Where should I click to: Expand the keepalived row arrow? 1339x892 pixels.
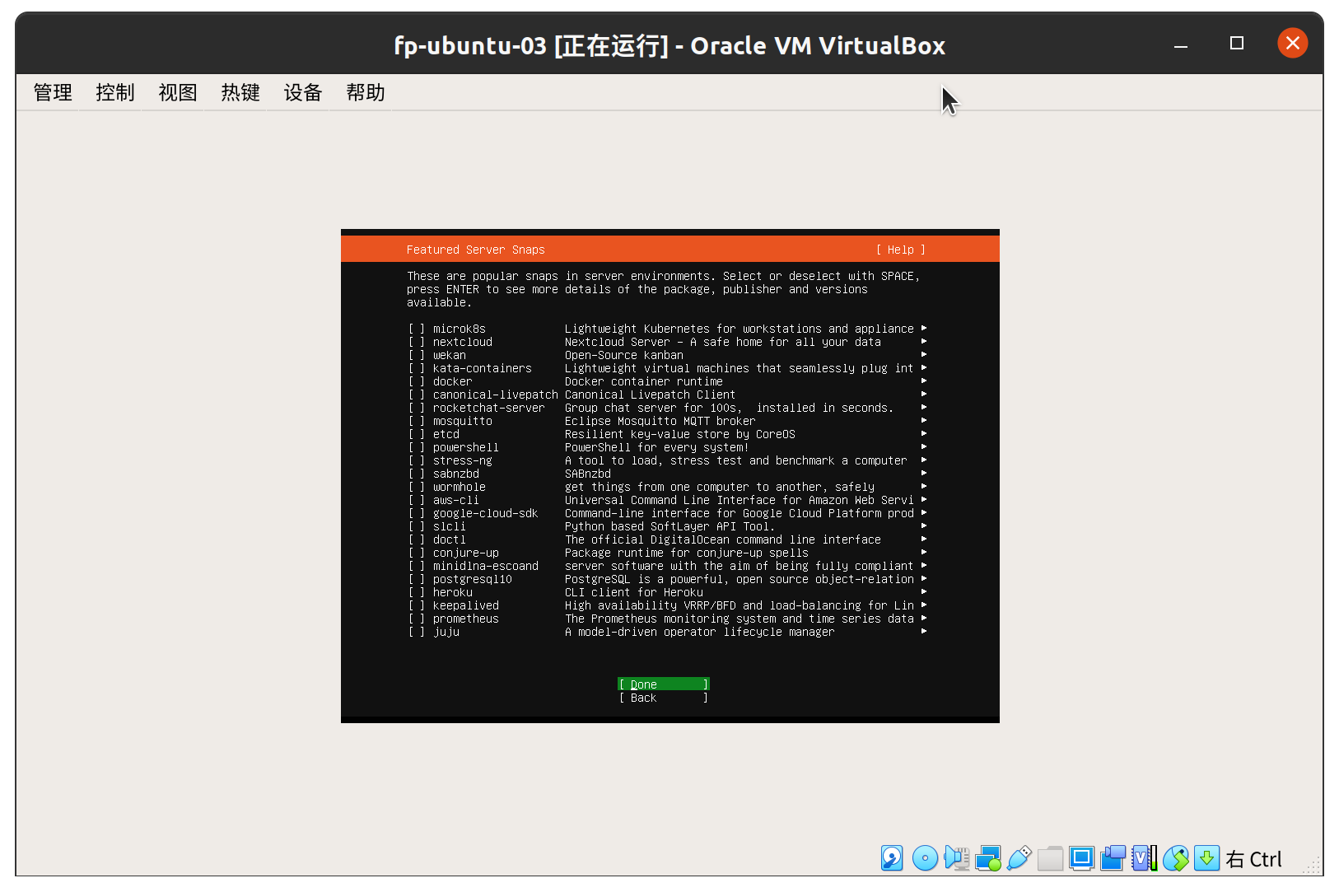point(924,605)
